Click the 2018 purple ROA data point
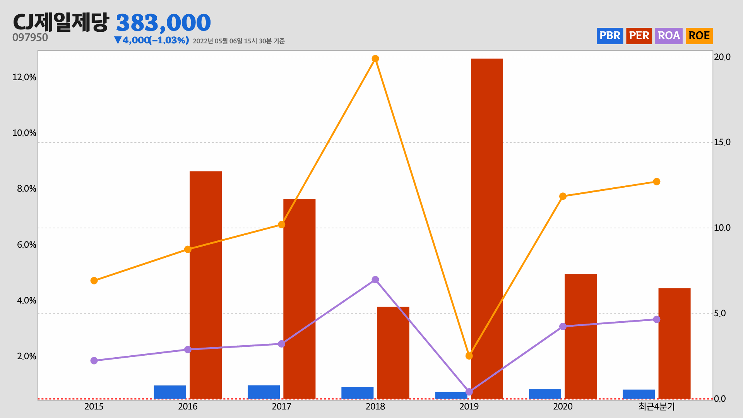Viewport: 743px width, 418px height. 375,279
